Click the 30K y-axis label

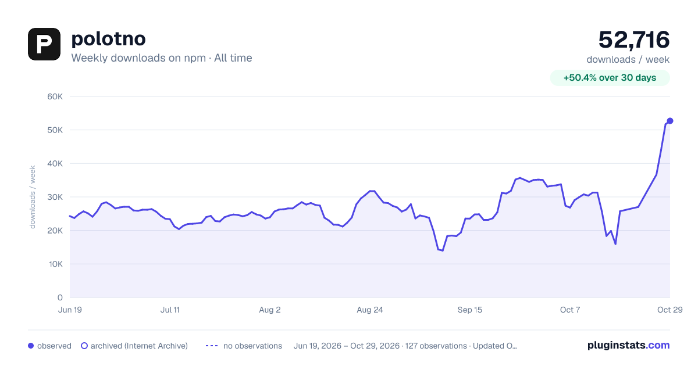coord(55,197)
